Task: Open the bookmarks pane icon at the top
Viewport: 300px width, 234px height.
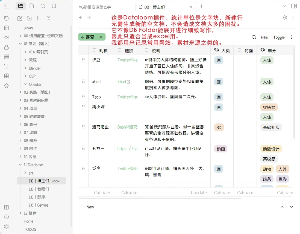Action: (54, 6)
